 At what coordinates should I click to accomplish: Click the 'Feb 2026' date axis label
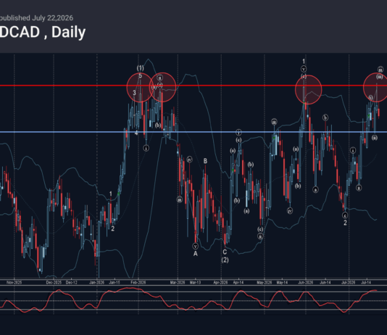click(138, 282)
